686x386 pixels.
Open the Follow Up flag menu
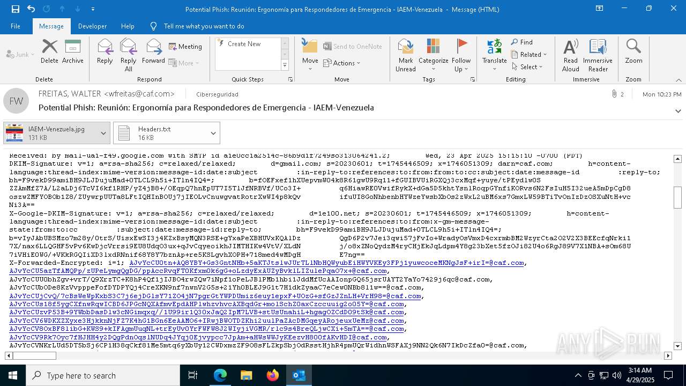461,55
